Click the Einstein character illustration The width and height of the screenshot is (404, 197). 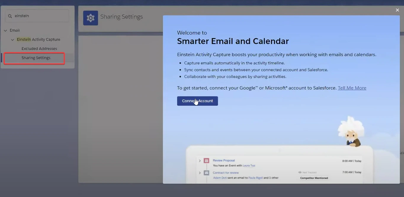pyautogui.click(x=351, y=131)
